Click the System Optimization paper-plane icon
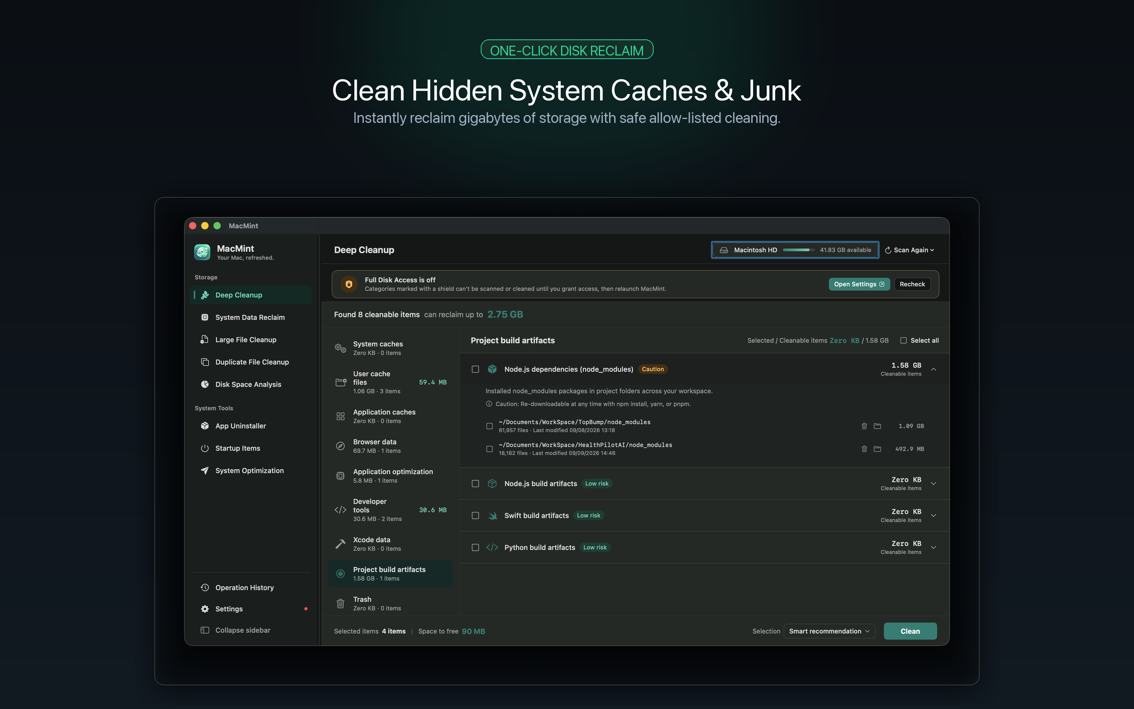Viewport: 1134px width, 709px height. (205, 470)
